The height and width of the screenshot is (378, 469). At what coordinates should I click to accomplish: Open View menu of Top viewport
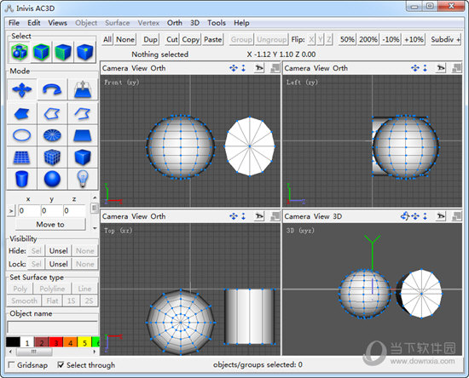[140, 216]
